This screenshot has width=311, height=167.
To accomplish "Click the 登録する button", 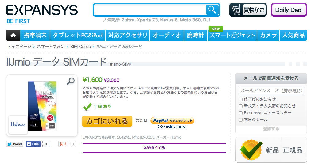I will click(271, 129).
